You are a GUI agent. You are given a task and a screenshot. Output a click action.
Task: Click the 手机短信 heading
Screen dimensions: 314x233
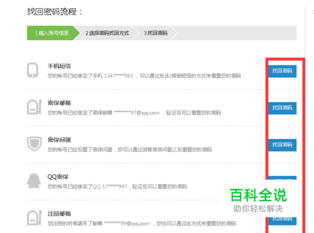pos(59,66)
